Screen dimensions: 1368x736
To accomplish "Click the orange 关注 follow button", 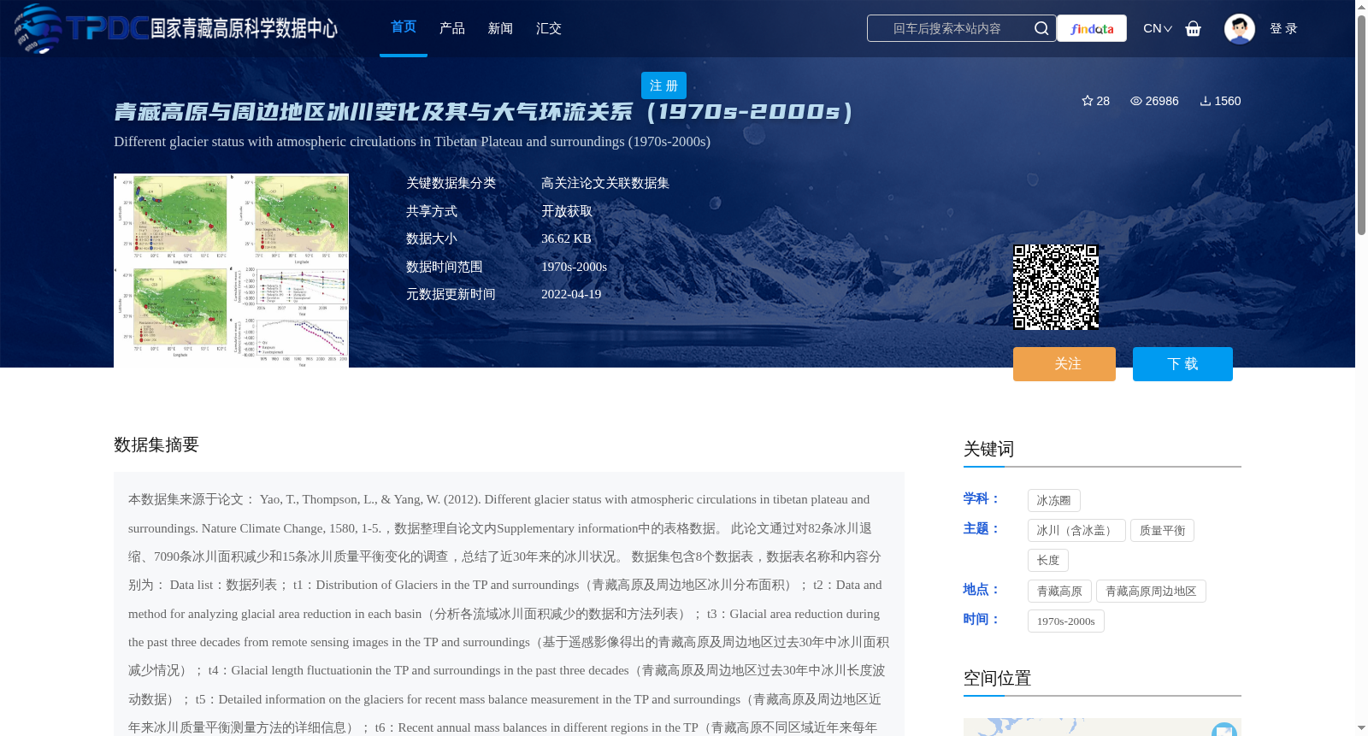I will (1064, 364).
